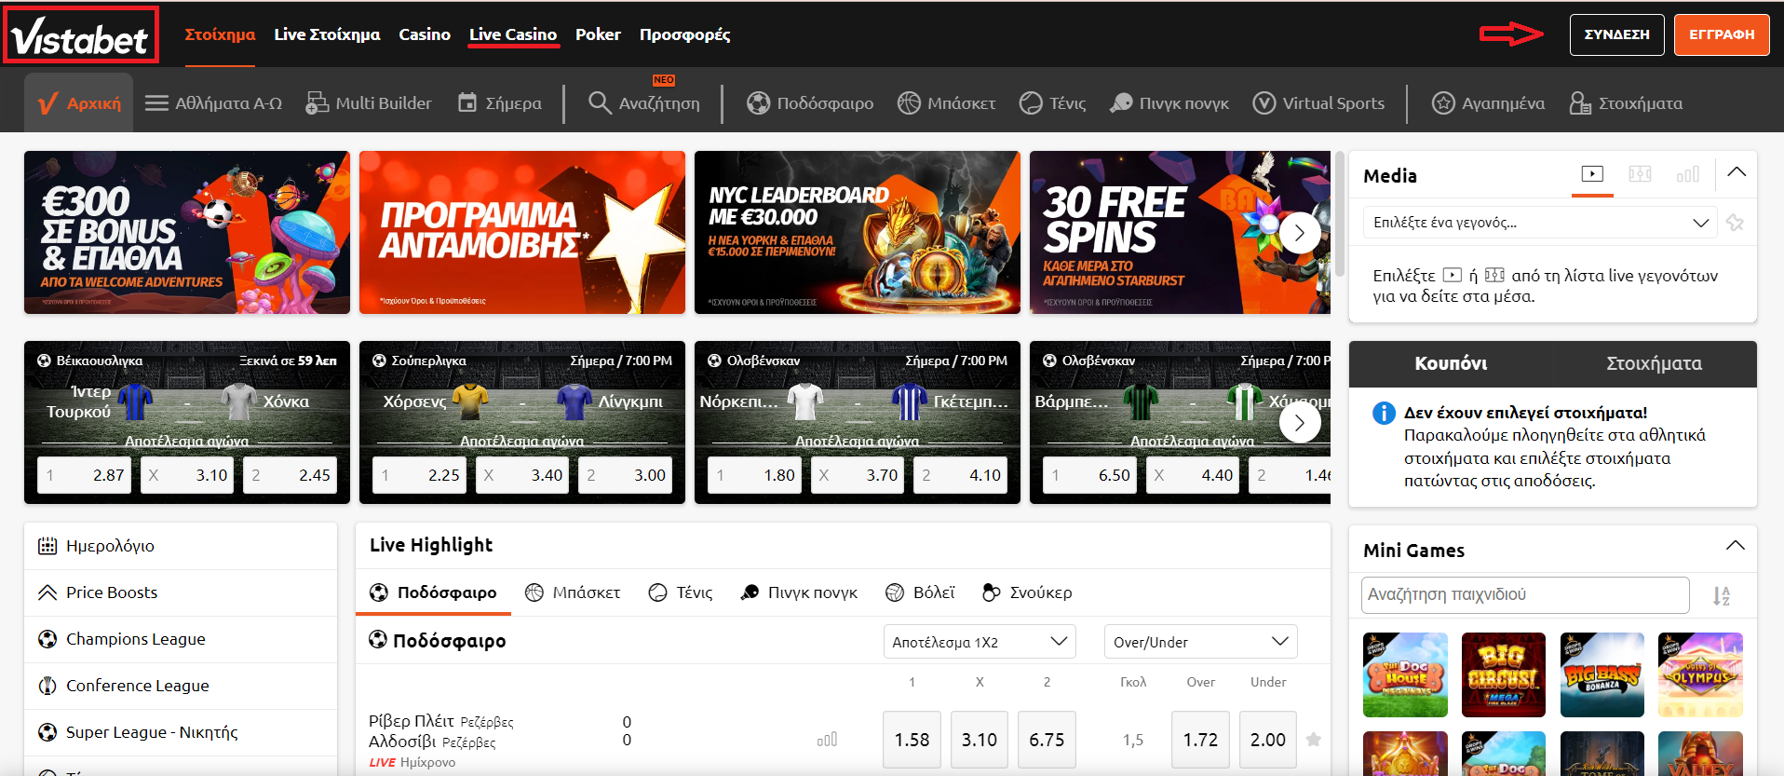The height and width of the screenshot is (776, 1784).
Task: Select Τένις Live Highlight tab
Action: (681, 592)
